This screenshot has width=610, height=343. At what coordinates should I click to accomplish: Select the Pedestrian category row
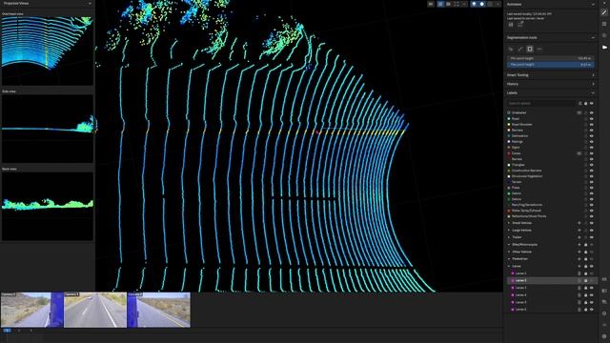point(551,259)
